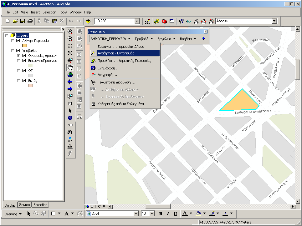The image size is (302, 226).
Task: Toggle the OT layer checkbox
Action: pyautogui.click(x=24, y=71)
